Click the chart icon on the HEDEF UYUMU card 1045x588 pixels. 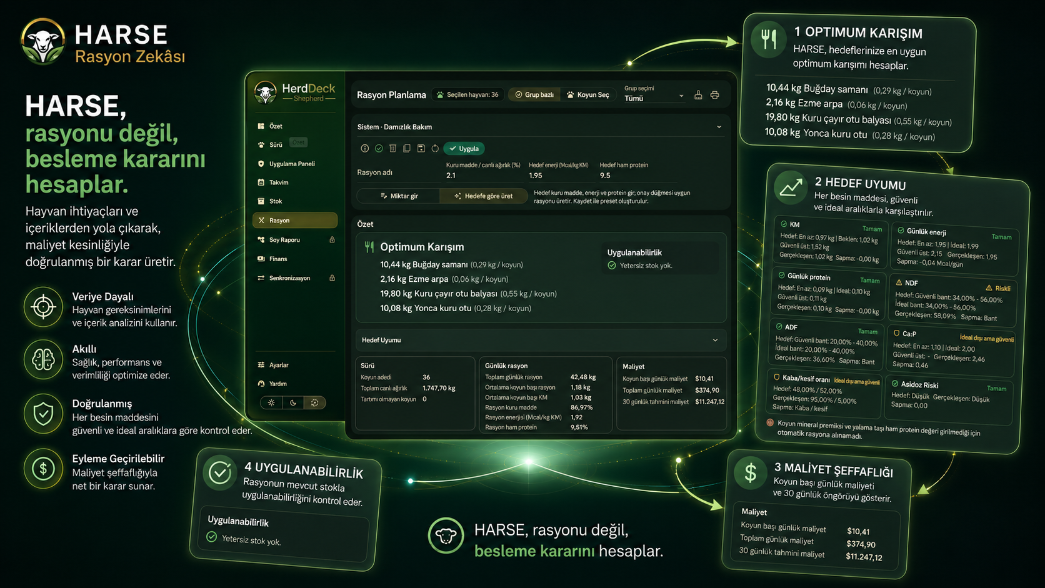click(x=791, y=187)
